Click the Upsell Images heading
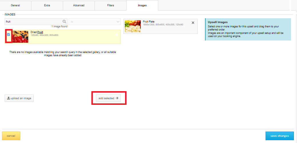The width and height of the screenshot is (297, 143). (x=218, y=22)
